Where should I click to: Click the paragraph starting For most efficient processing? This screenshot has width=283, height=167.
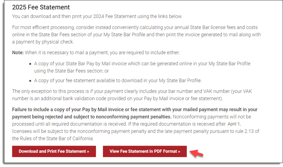tap(137, 34)
